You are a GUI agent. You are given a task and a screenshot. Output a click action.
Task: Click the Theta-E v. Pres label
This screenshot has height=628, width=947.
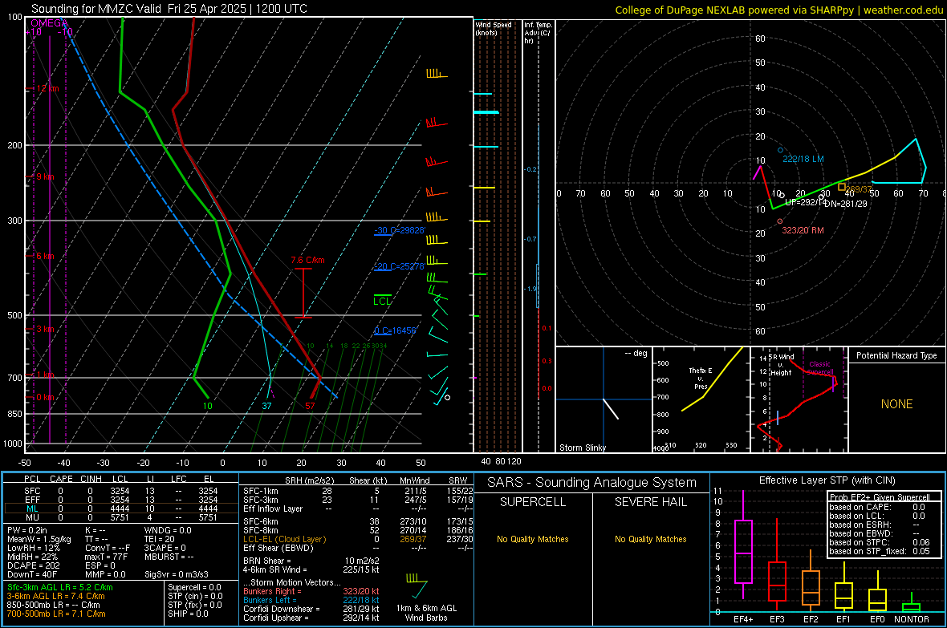(x=701, y=378)
